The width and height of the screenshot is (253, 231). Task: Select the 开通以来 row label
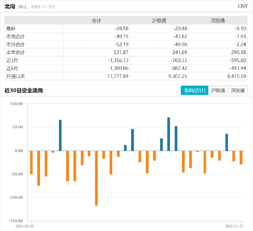coord(16,76)
